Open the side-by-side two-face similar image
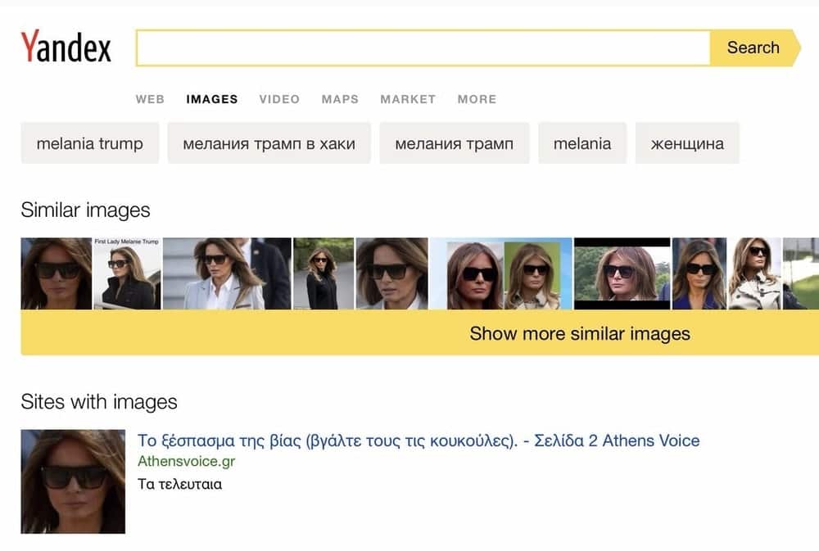 click(501, 273)
